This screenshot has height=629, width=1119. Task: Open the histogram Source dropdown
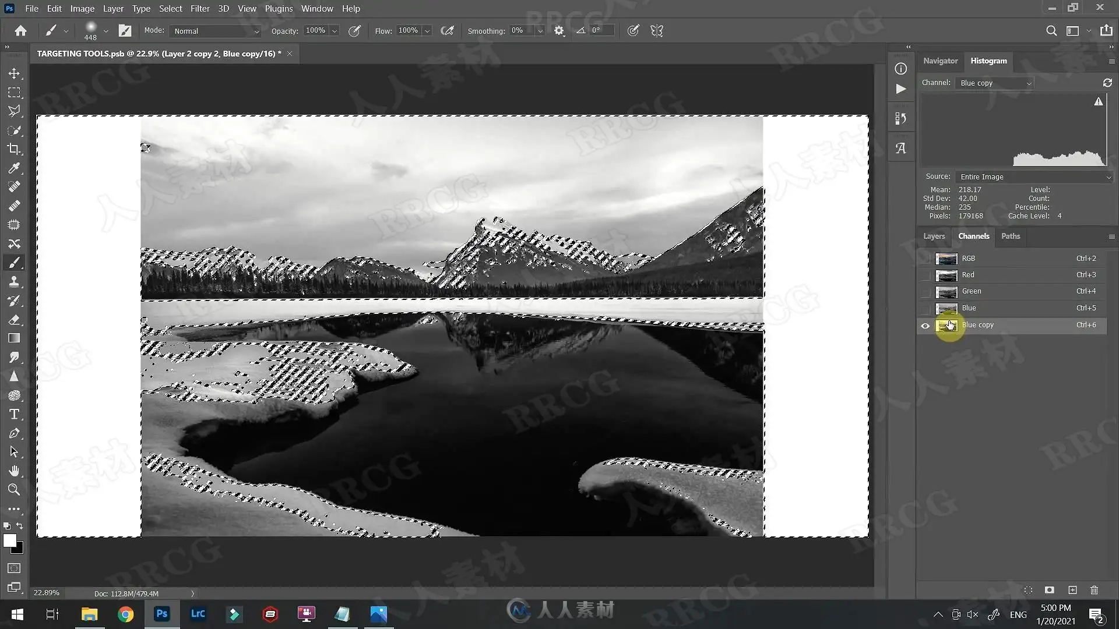(1034, 176)
